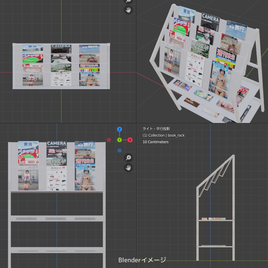Select the 旅行 magazine in perspective view
Screen dimensions: 268x268
pyautogui.click(x=236, y=30)
